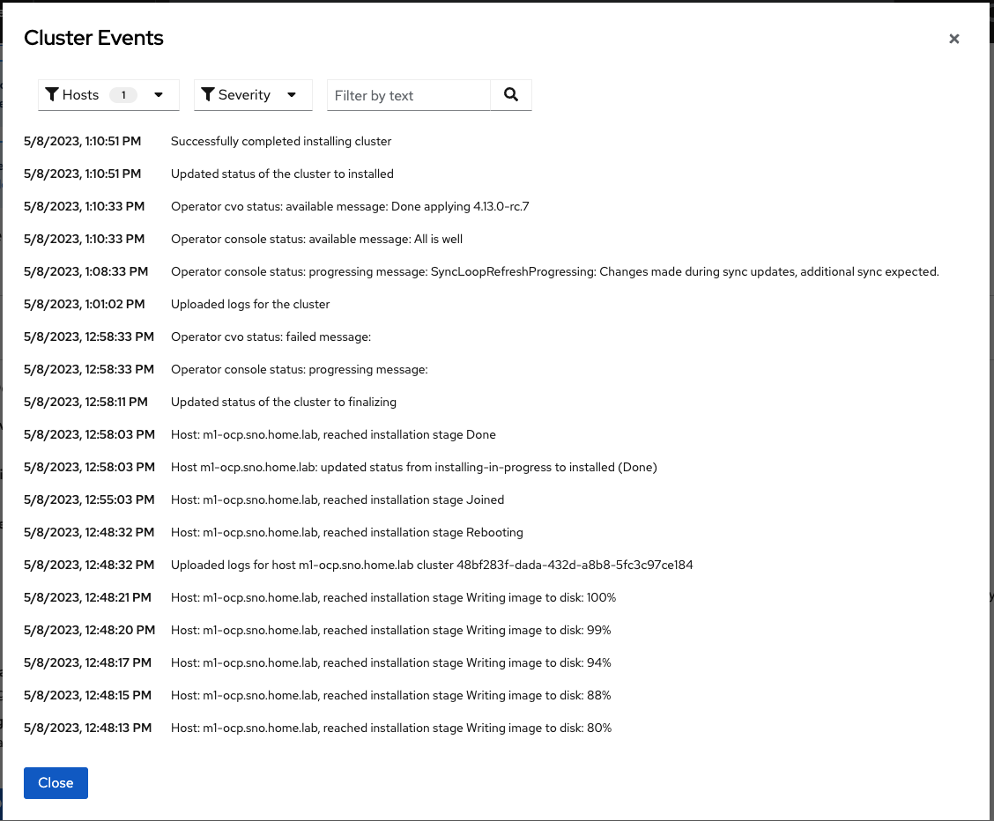Collapse the Hosts dropdown using its caret

pyautogui.click(x=159, y=94)
